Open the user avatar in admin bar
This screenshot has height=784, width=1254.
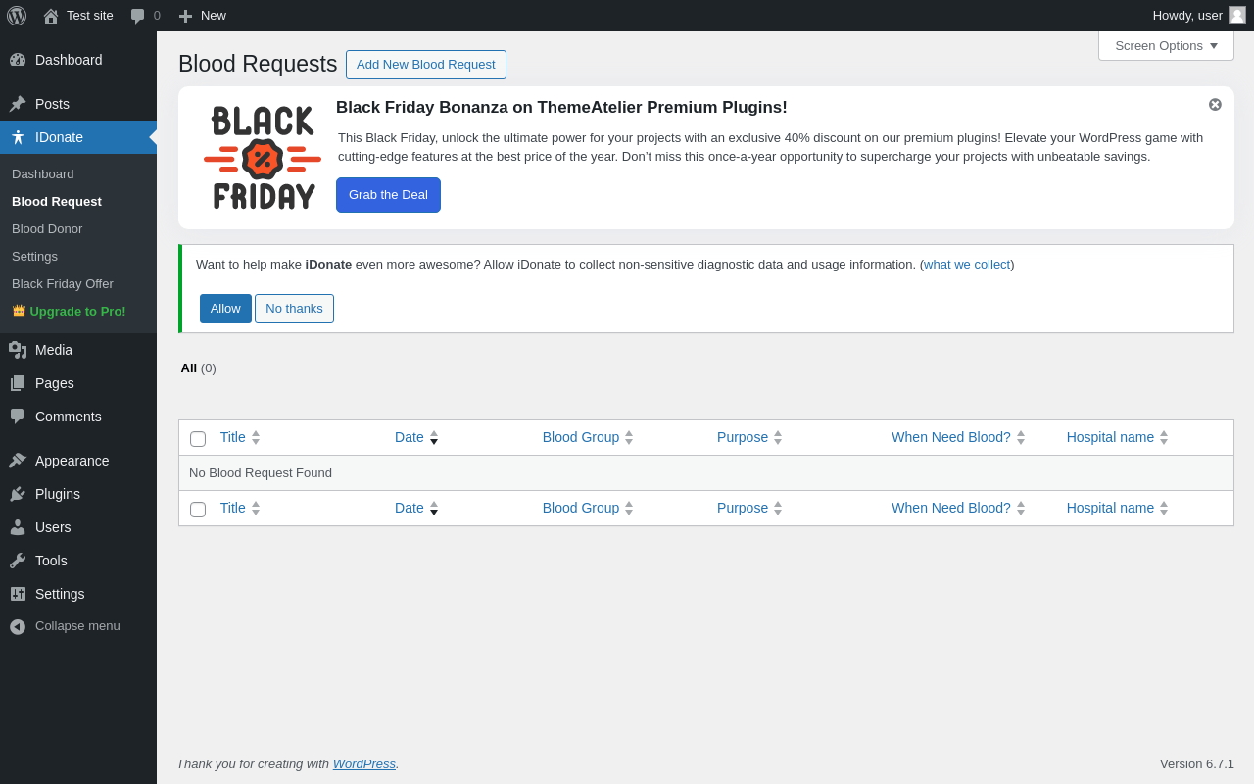point(1237,15)
